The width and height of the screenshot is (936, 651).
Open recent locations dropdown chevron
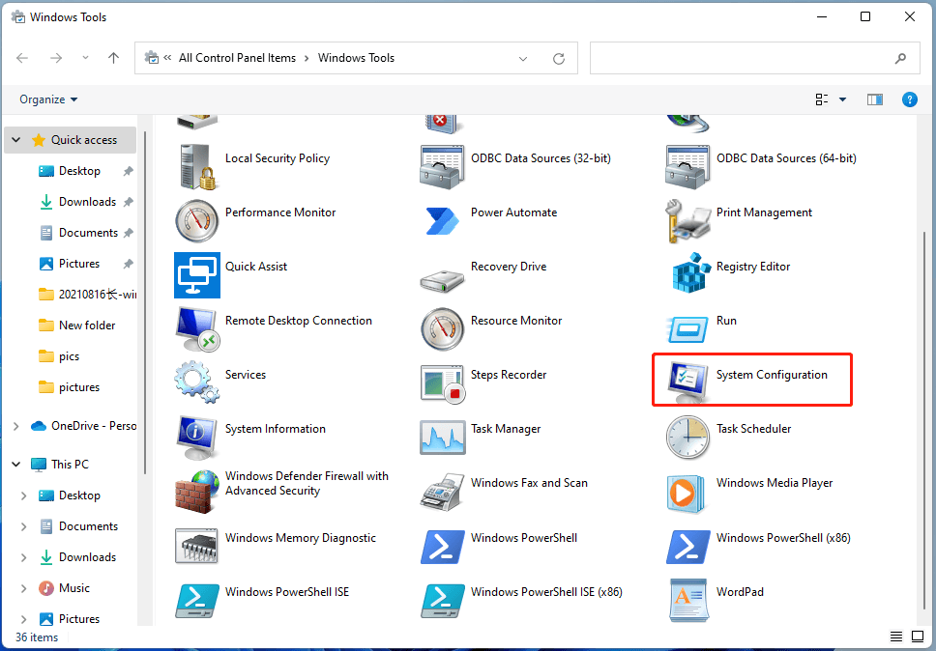pyautogui.click(x=85, y=58)
